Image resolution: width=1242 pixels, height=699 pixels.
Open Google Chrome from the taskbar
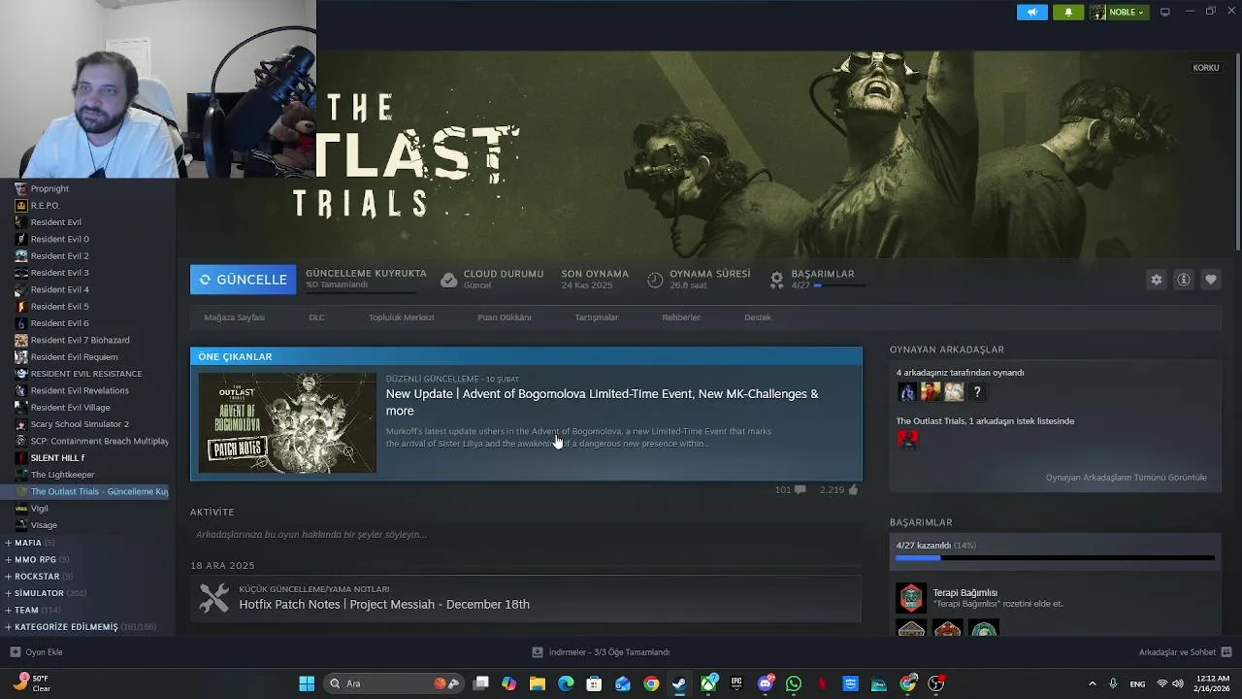(x=651, y=683)
